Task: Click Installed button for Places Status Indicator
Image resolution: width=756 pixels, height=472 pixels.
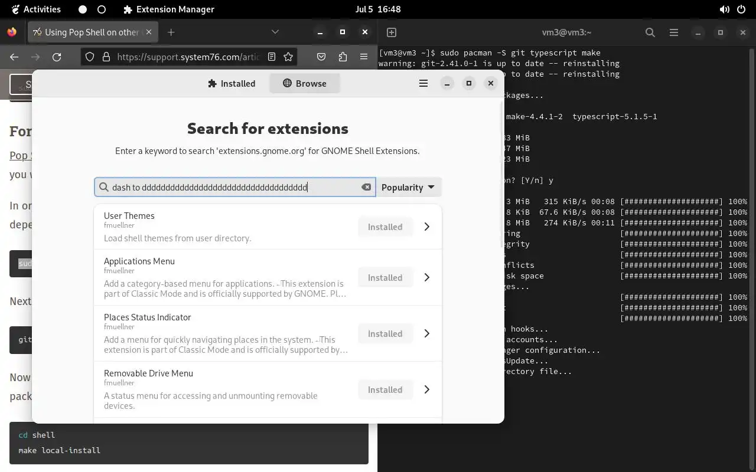Action: [385, 333]
